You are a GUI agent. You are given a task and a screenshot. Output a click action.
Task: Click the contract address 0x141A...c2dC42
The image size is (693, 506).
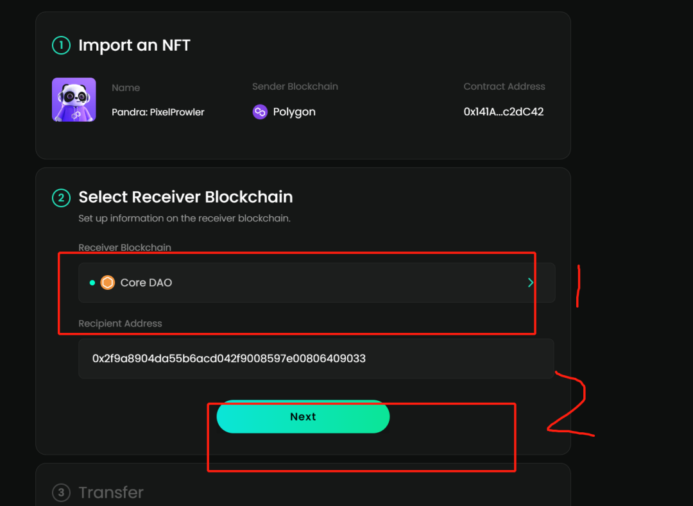point(504,112)
